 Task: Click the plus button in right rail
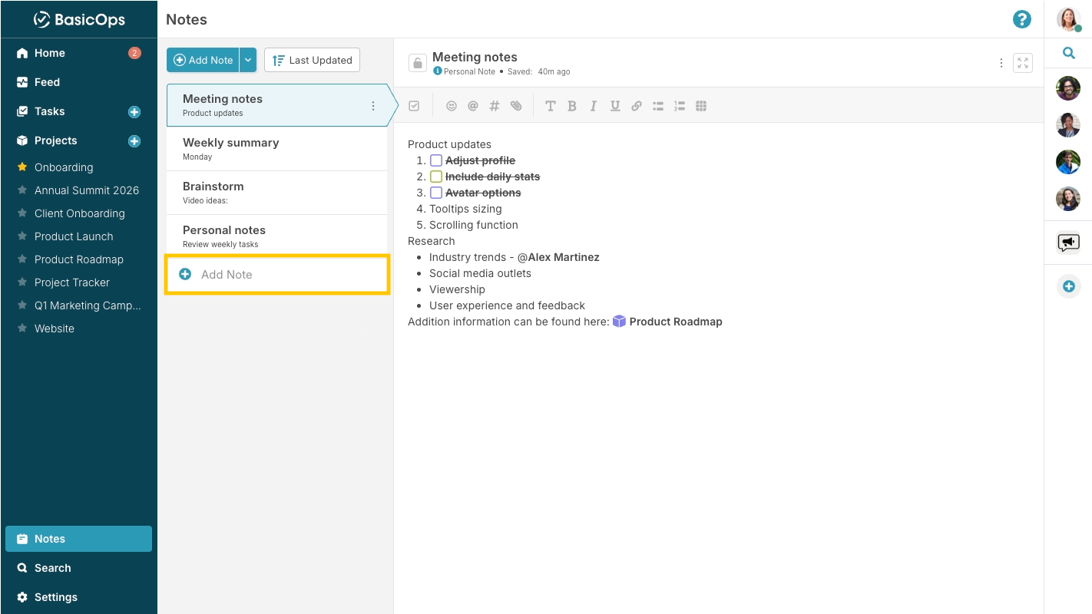(x=1068, y=286)
